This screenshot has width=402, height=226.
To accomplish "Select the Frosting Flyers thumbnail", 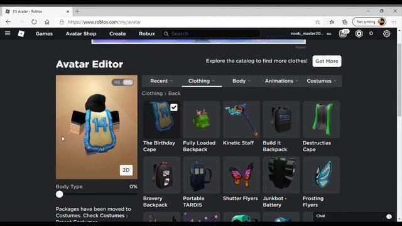I will pos(321,175).
